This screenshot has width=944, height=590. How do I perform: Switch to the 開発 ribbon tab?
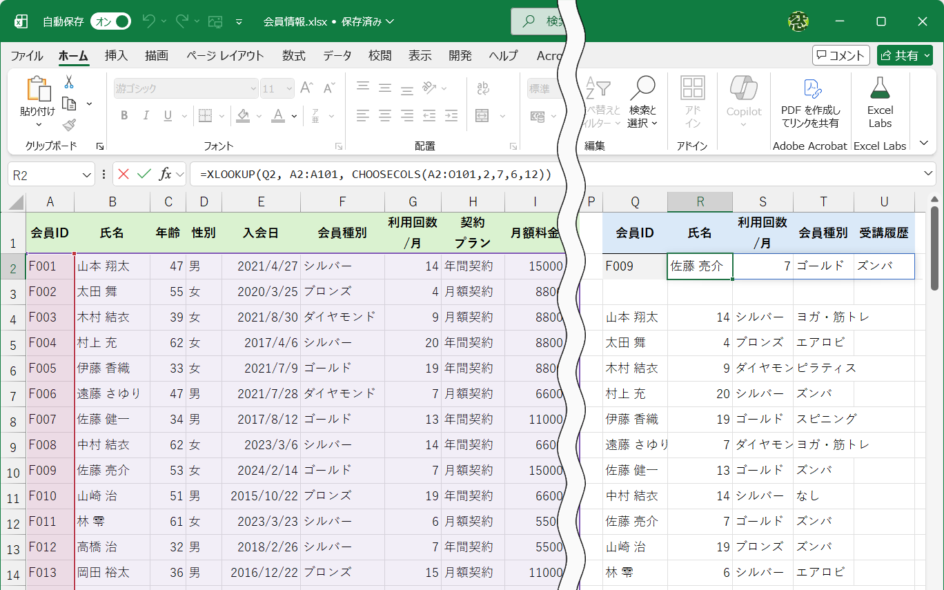point(460,56)
